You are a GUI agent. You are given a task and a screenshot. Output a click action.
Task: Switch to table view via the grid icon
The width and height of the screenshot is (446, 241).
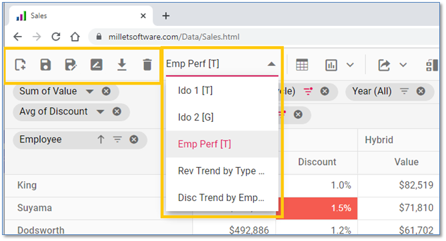point(302,65)
